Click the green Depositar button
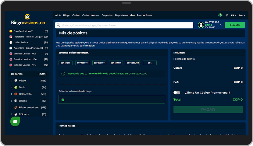Image resolution: width=253 pixels, height=146 pixels. point(235,25)
